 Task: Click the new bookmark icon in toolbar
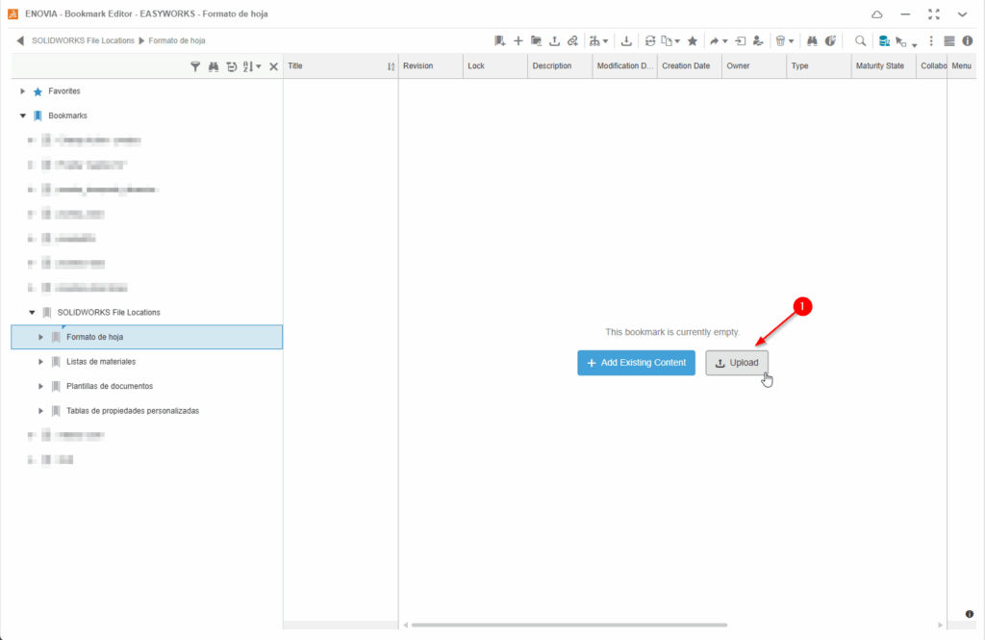click(x=499, y=40)
